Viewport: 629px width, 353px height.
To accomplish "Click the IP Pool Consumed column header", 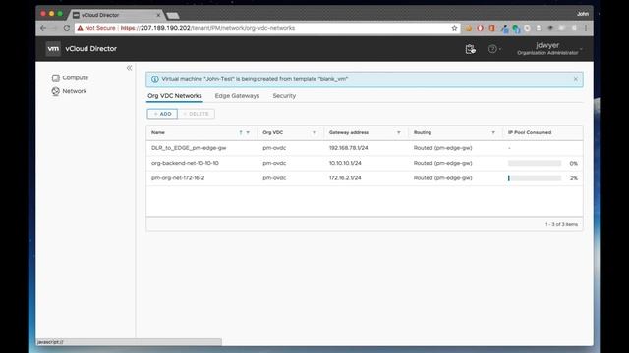I will click(x=530, y=132).
